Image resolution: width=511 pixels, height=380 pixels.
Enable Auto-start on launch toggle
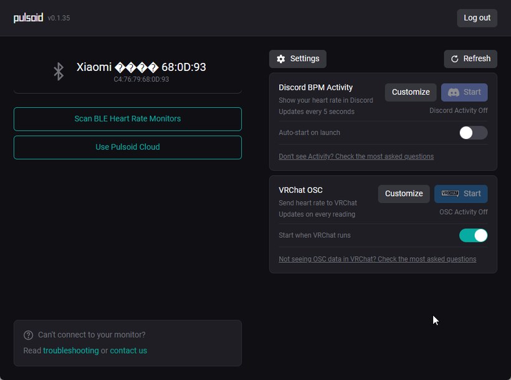[x=473, y=133]
